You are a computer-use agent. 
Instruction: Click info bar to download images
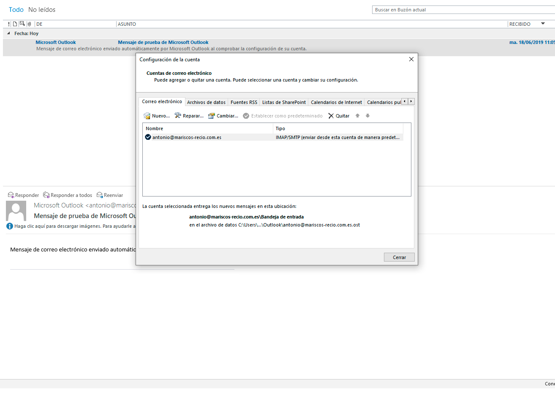[75, 226]
